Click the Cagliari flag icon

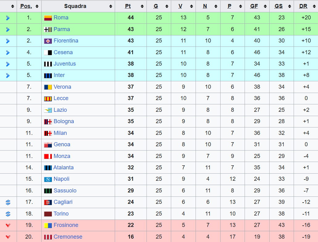tap(48, 202)
